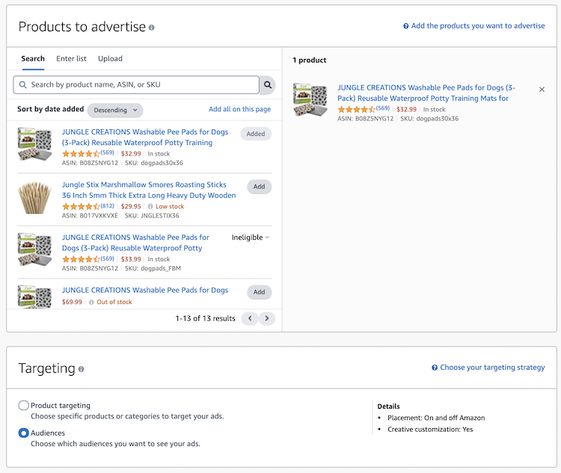
Task: Go to previous results page arrow
Action: [250, 318]
